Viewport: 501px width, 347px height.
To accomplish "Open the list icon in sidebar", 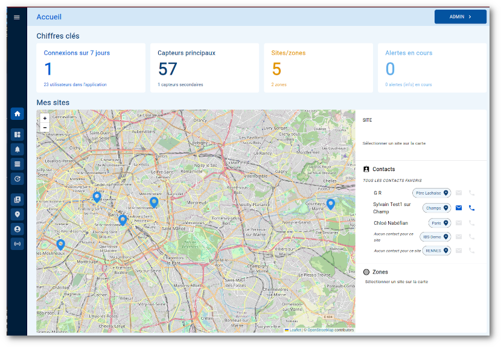I will (x=17, y=164).
